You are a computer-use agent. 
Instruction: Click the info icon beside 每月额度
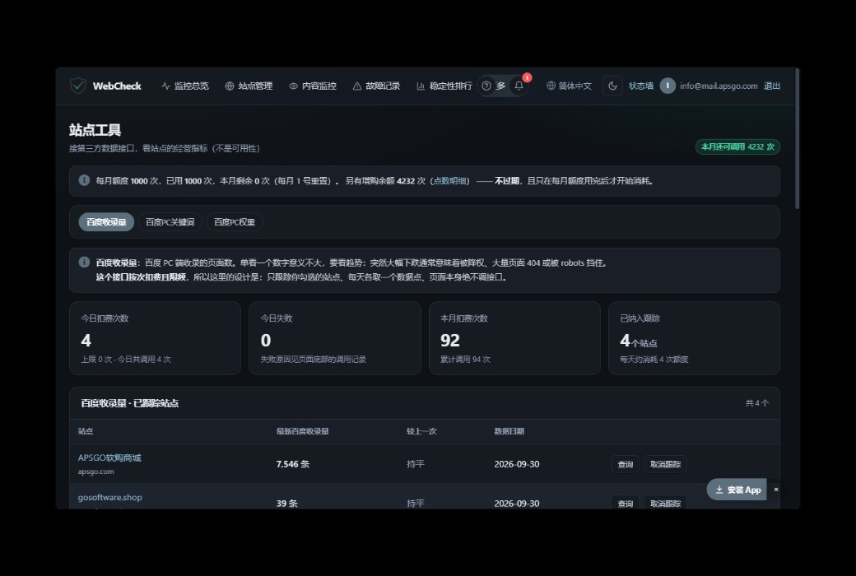click(x=84, y=180)
